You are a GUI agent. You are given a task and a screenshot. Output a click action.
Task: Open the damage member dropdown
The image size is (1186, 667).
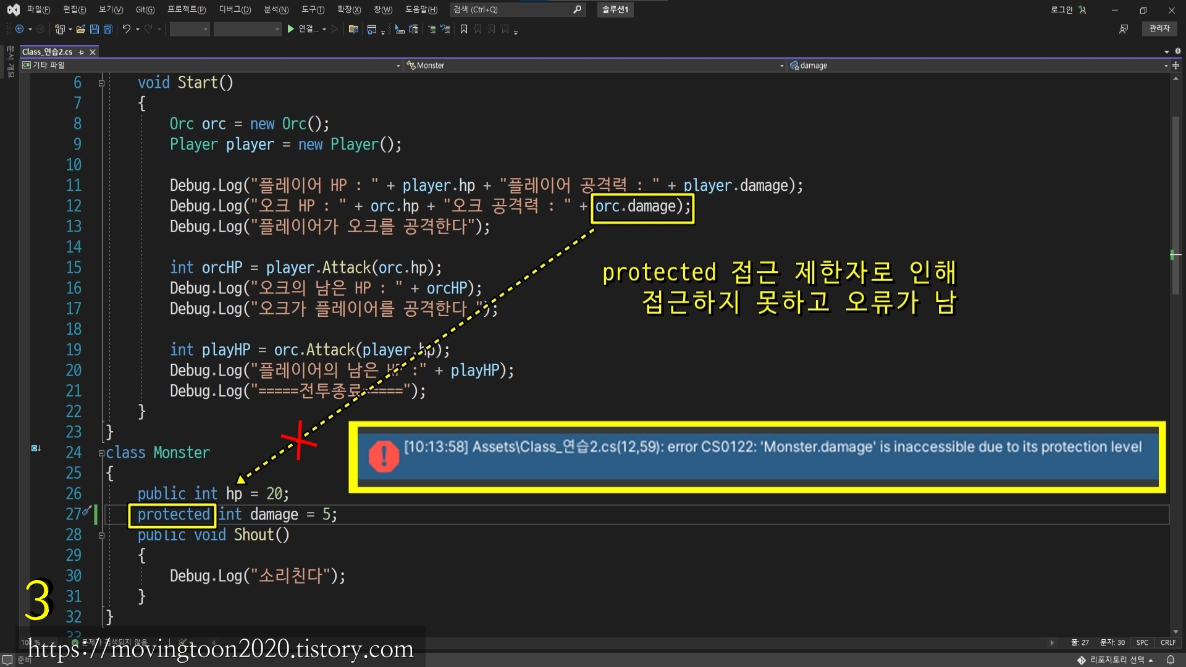(979, 65)
